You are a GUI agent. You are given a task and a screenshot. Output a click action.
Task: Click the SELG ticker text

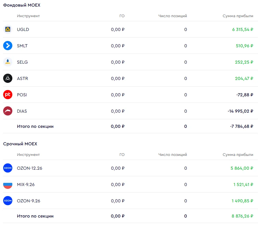coord(22,62)
